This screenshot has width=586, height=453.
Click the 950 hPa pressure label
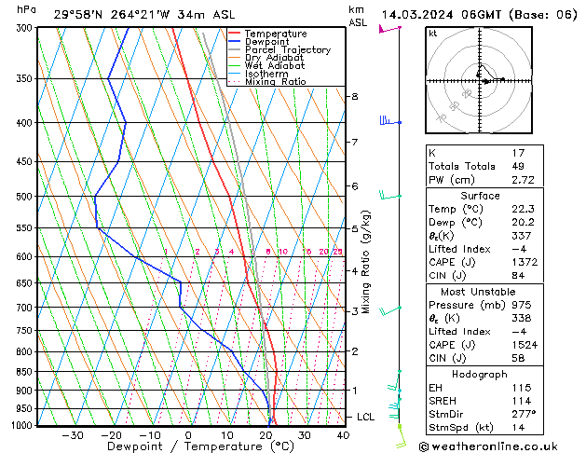click(x=26, y=408)
